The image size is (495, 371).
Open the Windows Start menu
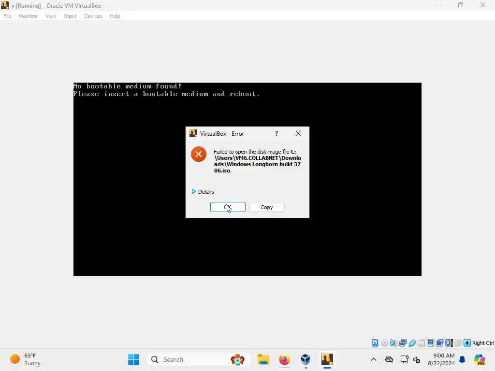click(133, 359)
